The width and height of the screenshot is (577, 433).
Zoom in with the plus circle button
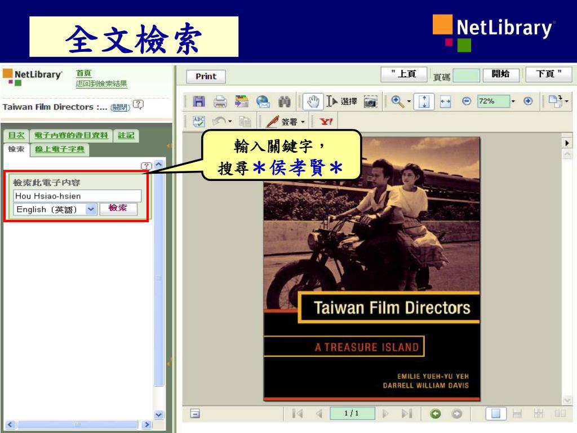coord(528,101)
